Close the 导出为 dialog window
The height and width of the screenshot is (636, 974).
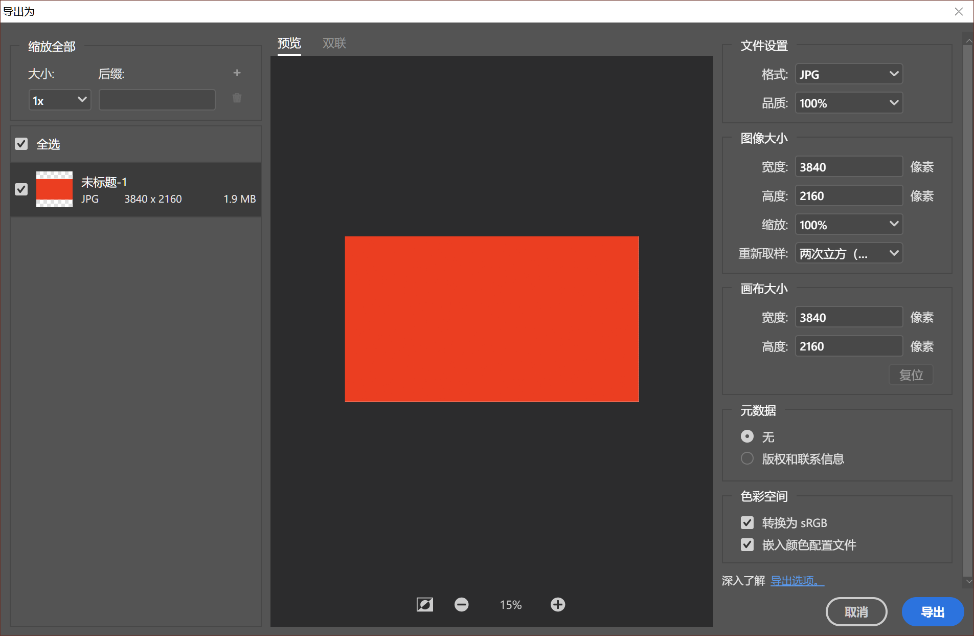959,11
